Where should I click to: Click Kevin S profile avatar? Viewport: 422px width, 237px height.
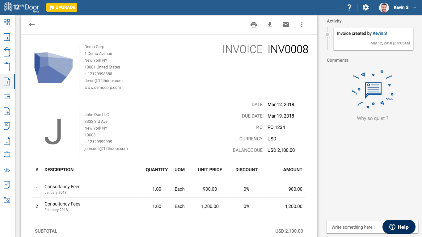[x=384, y=7]
